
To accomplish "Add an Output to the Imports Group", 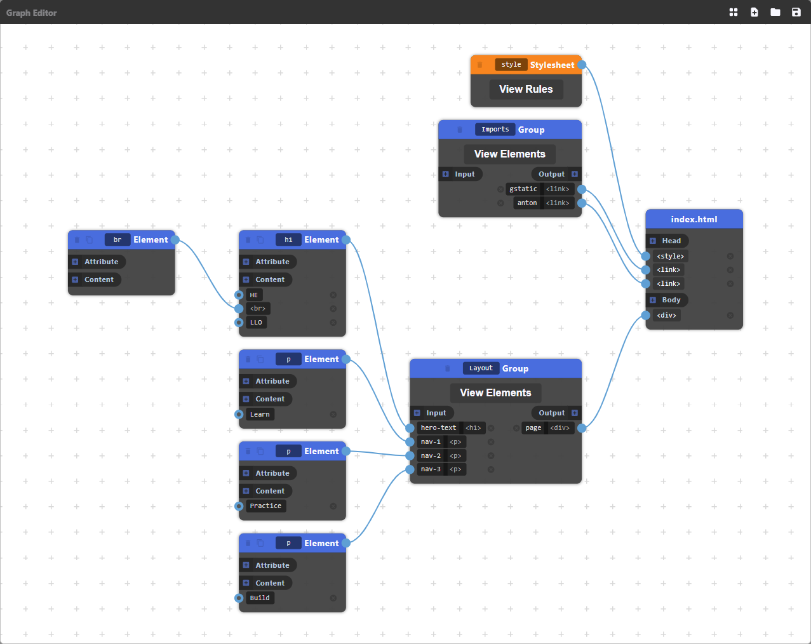I will (x=575, y=173).
